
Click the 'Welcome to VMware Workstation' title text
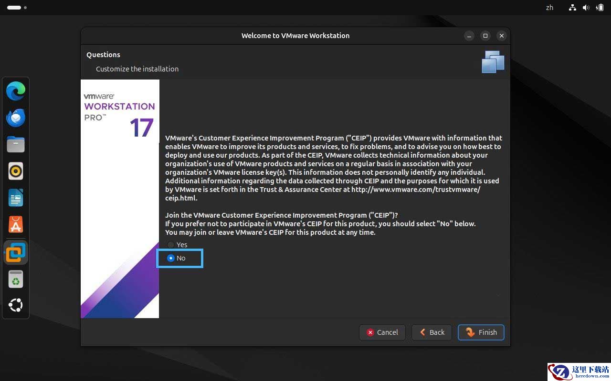pos(295,36)
